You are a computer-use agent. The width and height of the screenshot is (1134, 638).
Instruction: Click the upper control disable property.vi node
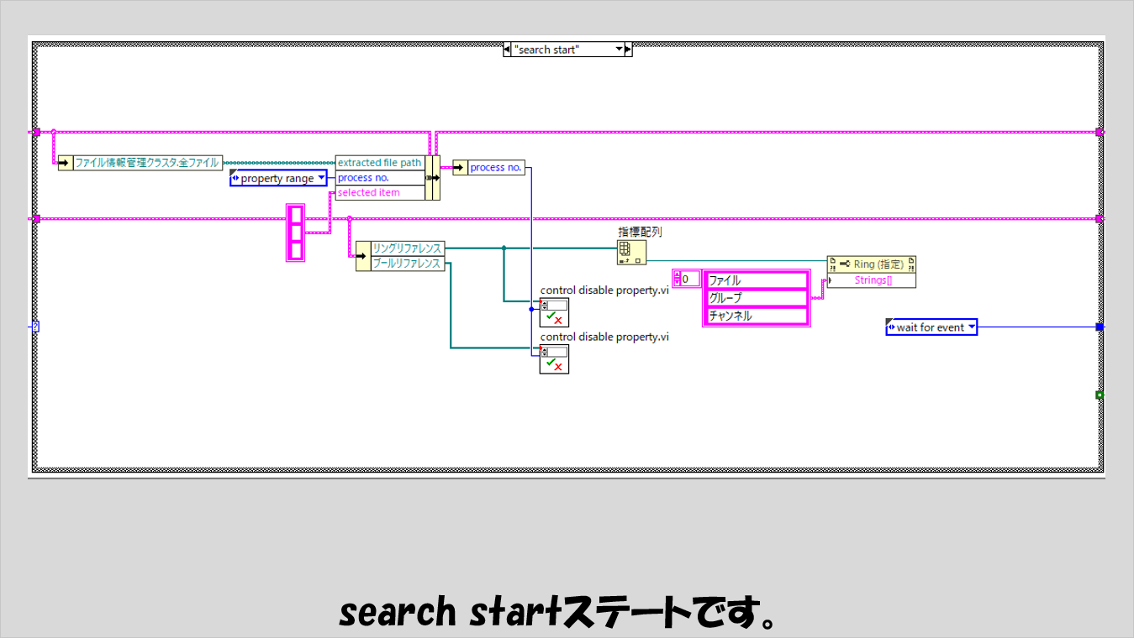point(554,312)
